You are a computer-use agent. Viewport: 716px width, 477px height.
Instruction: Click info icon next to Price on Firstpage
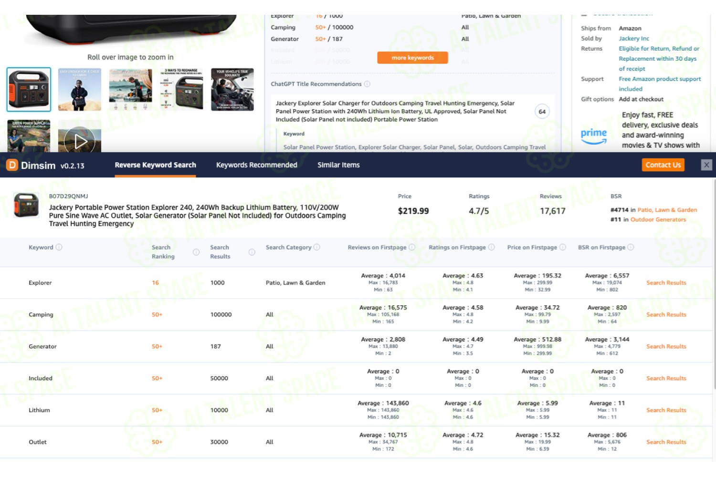562,247
